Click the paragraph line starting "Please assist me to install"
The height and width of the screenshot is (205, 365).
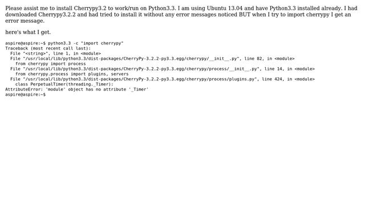181,9
